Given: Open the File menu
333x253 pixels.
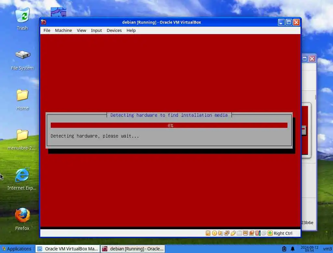Looking at the screenshot, I should [x=47, y=30].
